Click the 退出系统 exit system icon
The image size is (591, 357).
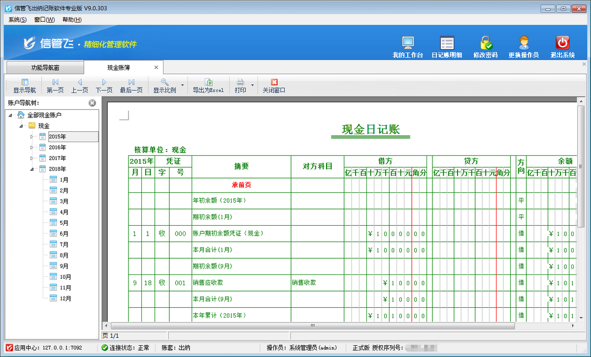click(x=561, y=47)
